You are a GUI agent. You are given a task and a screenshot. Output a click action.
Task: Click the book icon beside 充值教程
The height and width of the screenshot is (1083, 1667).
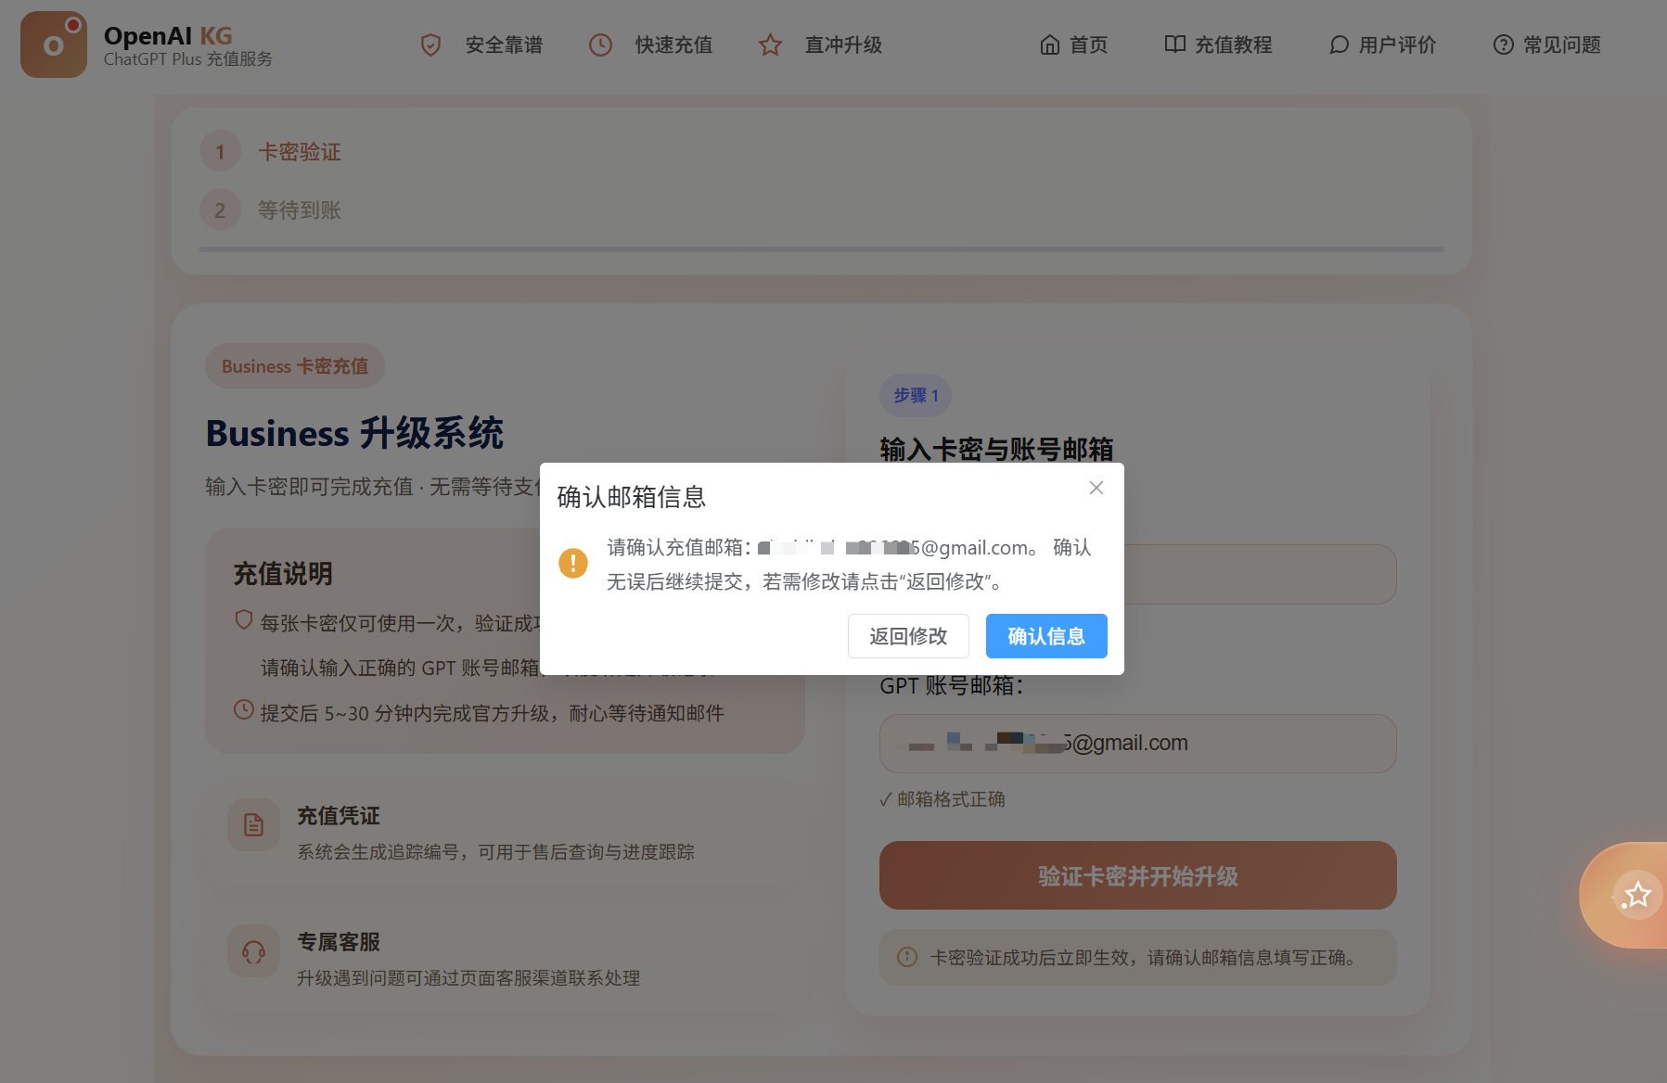point(1174,45)
